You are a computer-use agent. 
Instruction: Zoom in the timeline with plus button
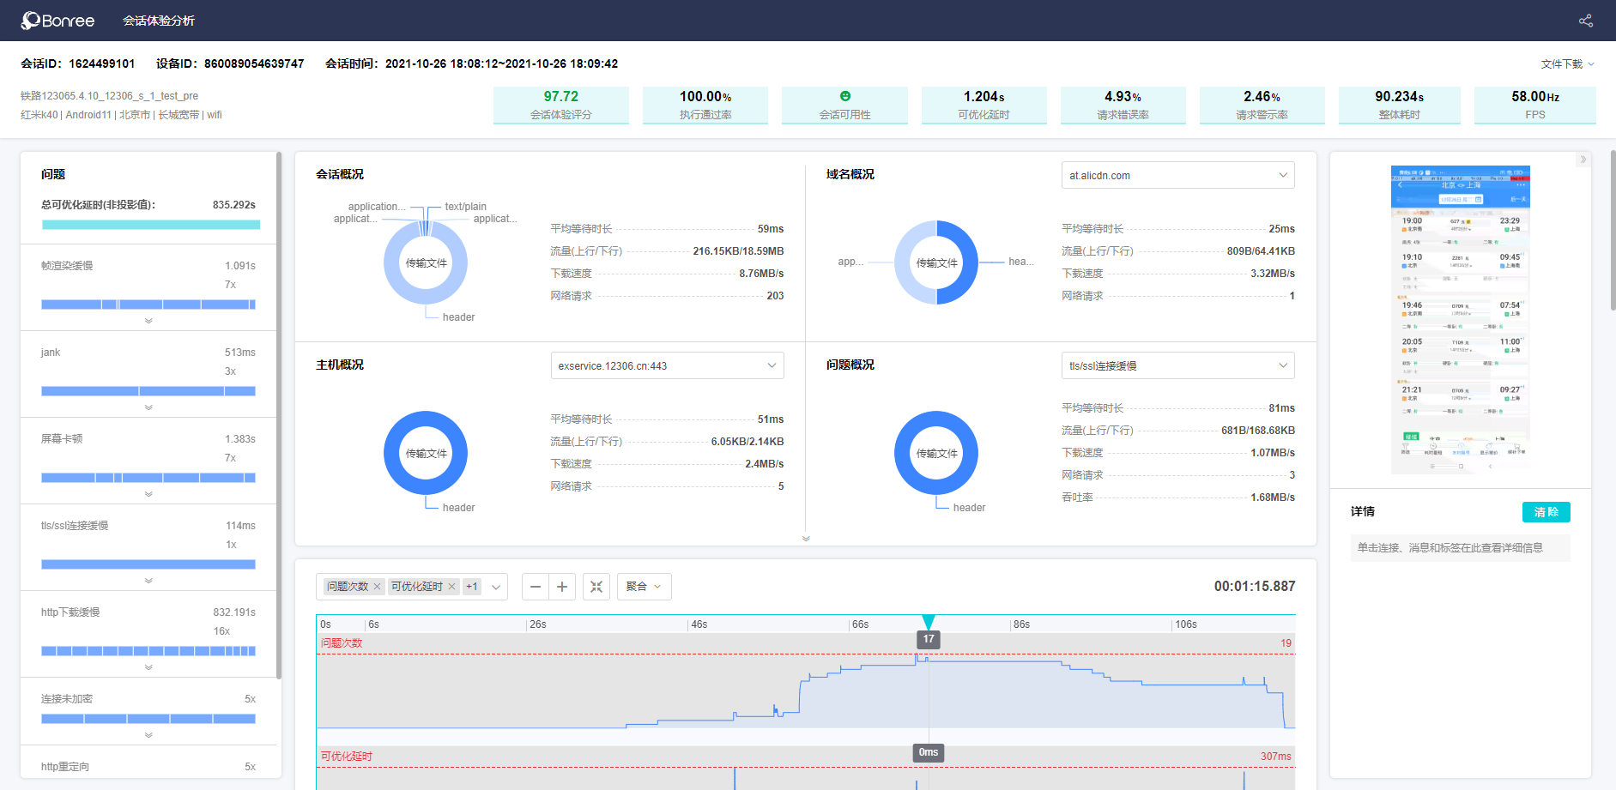coord(562,587)
